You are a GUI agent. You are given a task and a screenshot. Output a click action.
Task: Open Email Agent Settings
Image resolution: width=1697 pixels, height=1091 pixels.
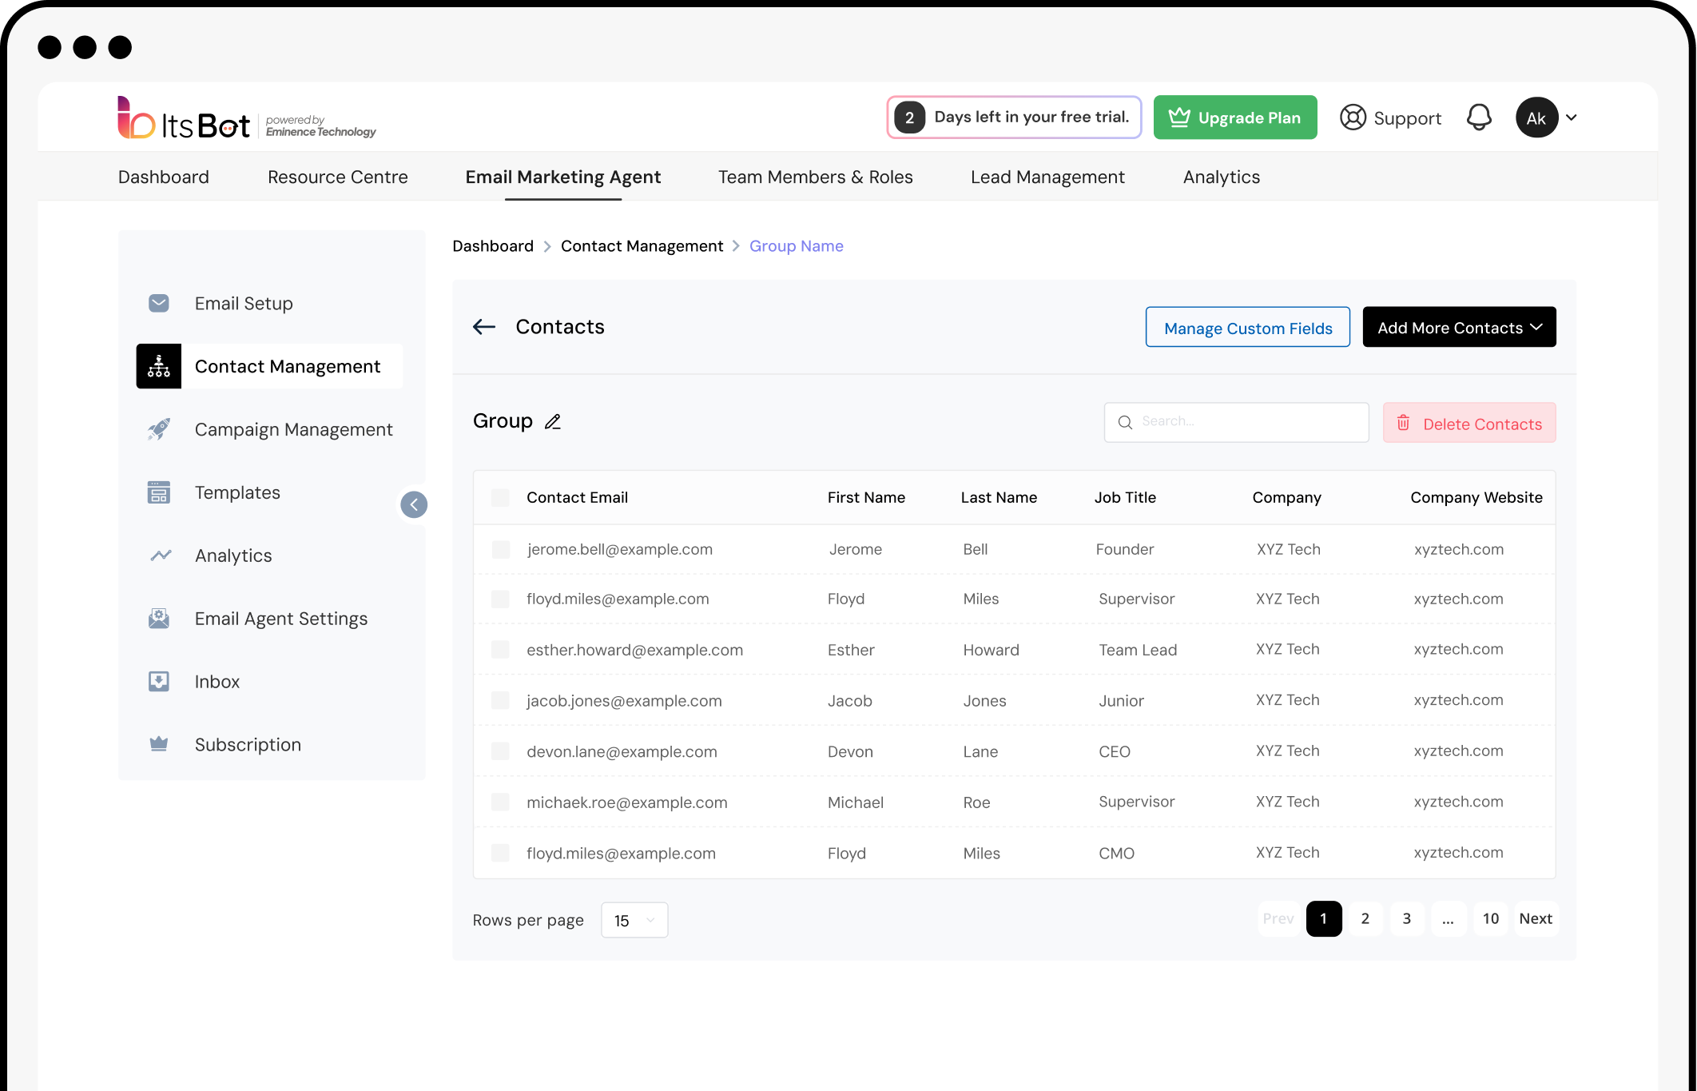point(280,618)
